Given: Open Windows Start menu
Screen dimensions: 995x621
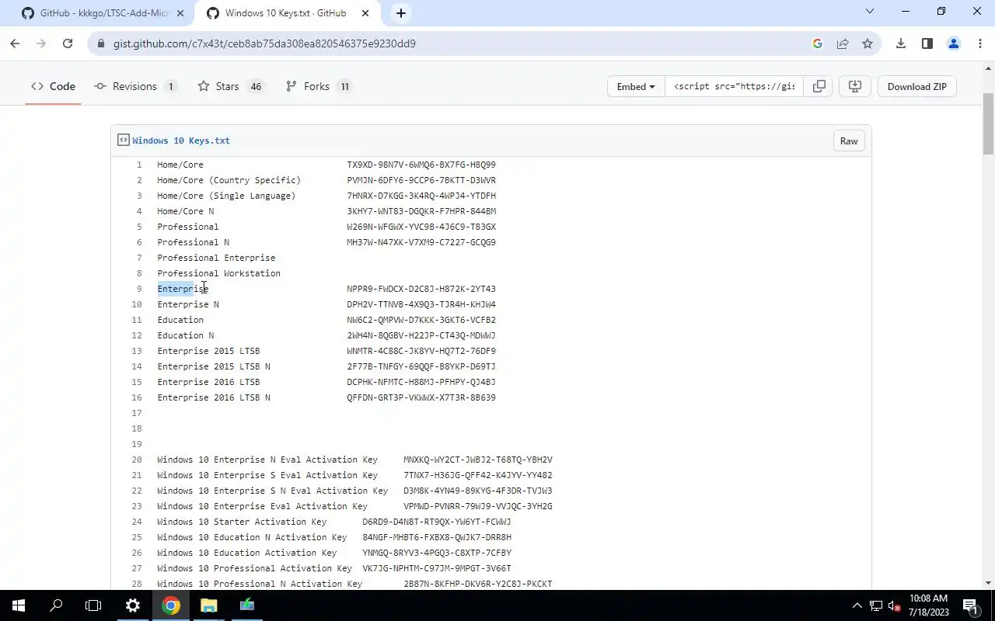Looking at the screenshot, I should pyautogui.click(x=18, y=605).
